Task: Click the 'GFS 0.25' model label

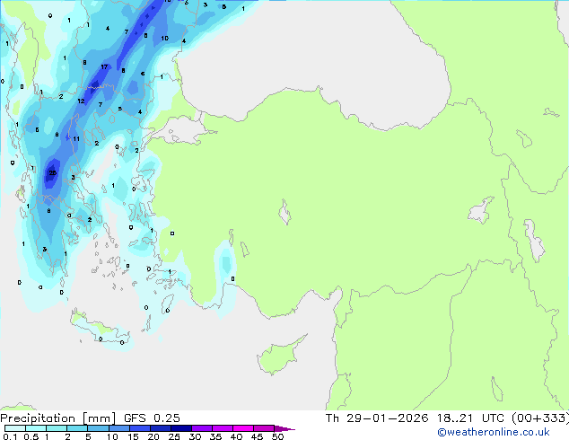Action: 152,418
